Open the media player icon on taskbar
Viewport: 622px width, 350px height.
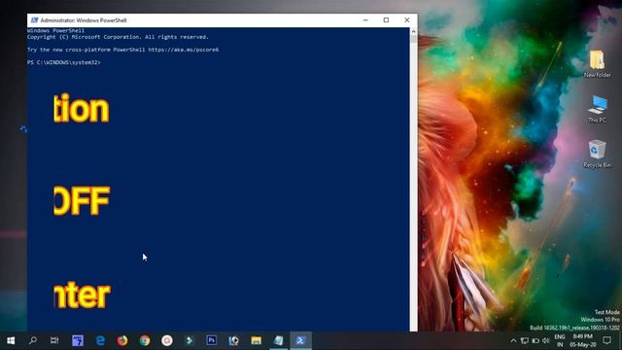pyautogui.click(x=233, y=340)
